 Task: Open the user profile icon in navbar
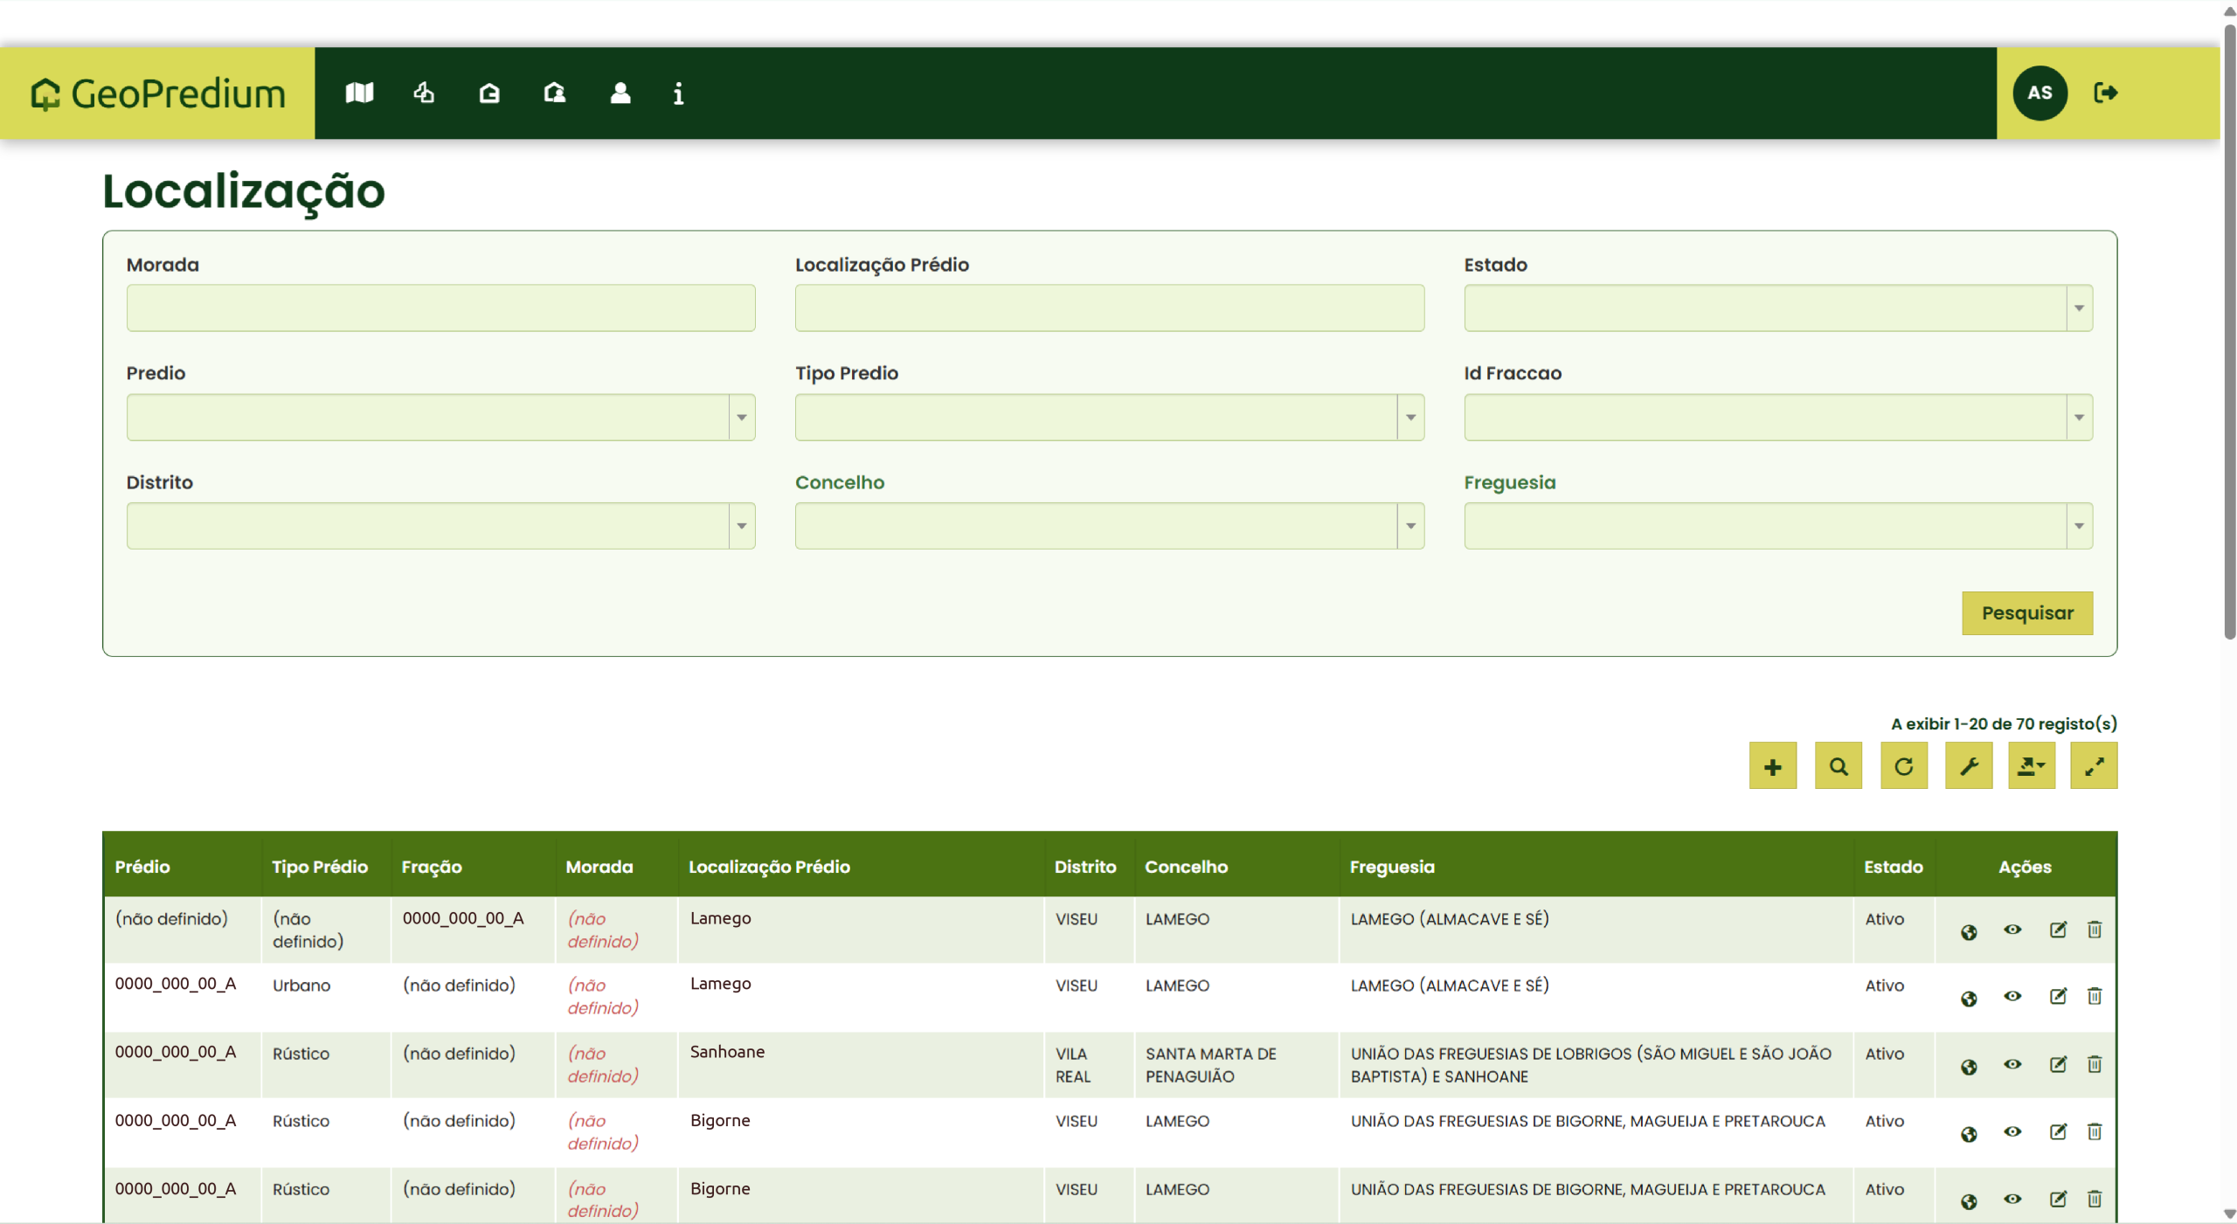620,93
